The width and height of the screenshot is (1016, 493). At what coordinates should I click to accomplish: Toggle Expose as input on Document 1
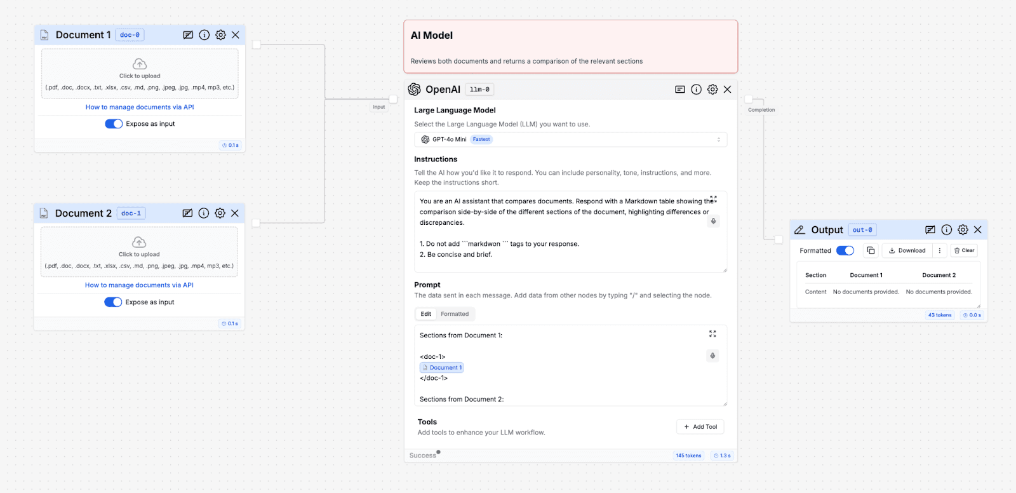click(114, 124)
